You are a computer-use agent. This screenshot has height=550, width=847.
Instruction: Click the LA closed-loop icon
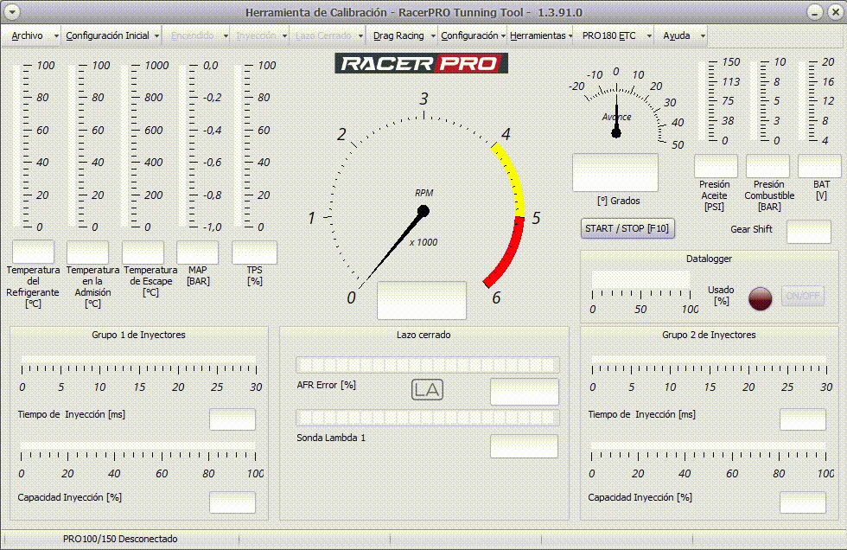pos(427,390)
